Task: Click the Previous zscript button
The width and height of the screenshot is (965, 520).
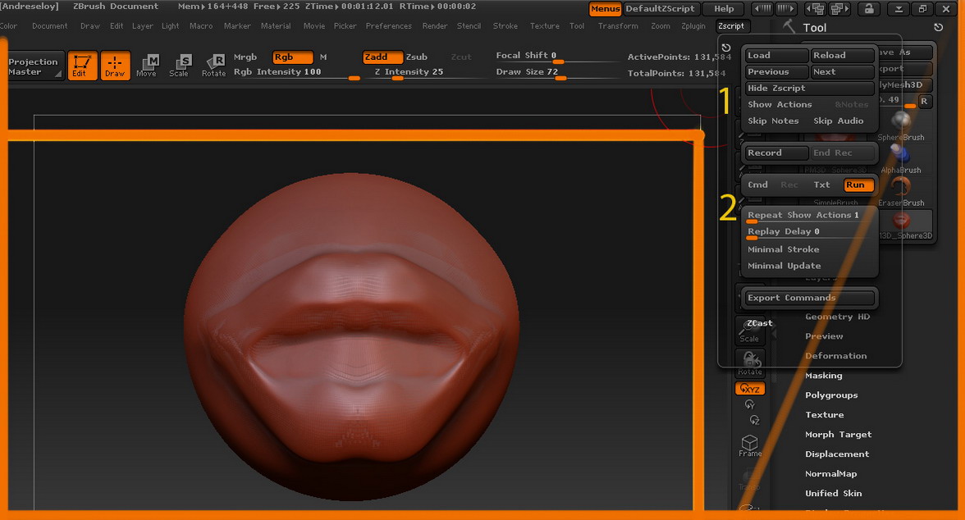Action: click(776, 72)
